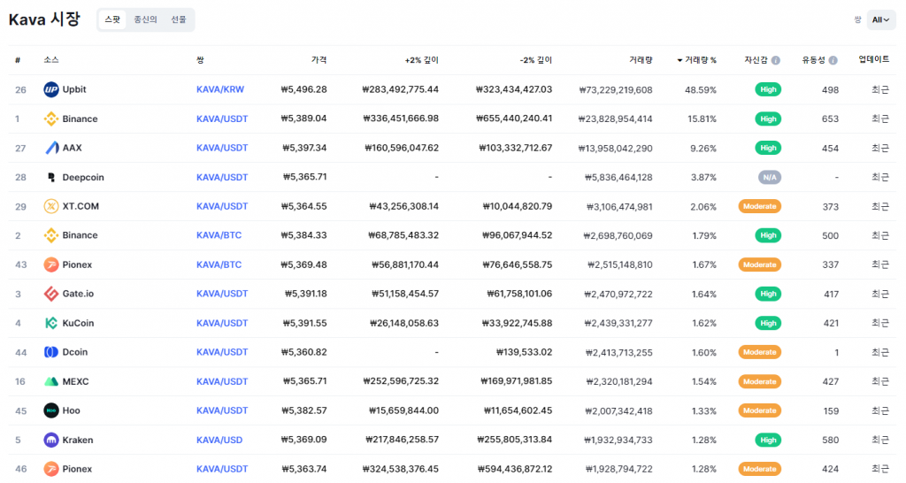906x483 pixels.
Task: Open KAVA/USDT pair link for MEXC
Action: (222, 381)
